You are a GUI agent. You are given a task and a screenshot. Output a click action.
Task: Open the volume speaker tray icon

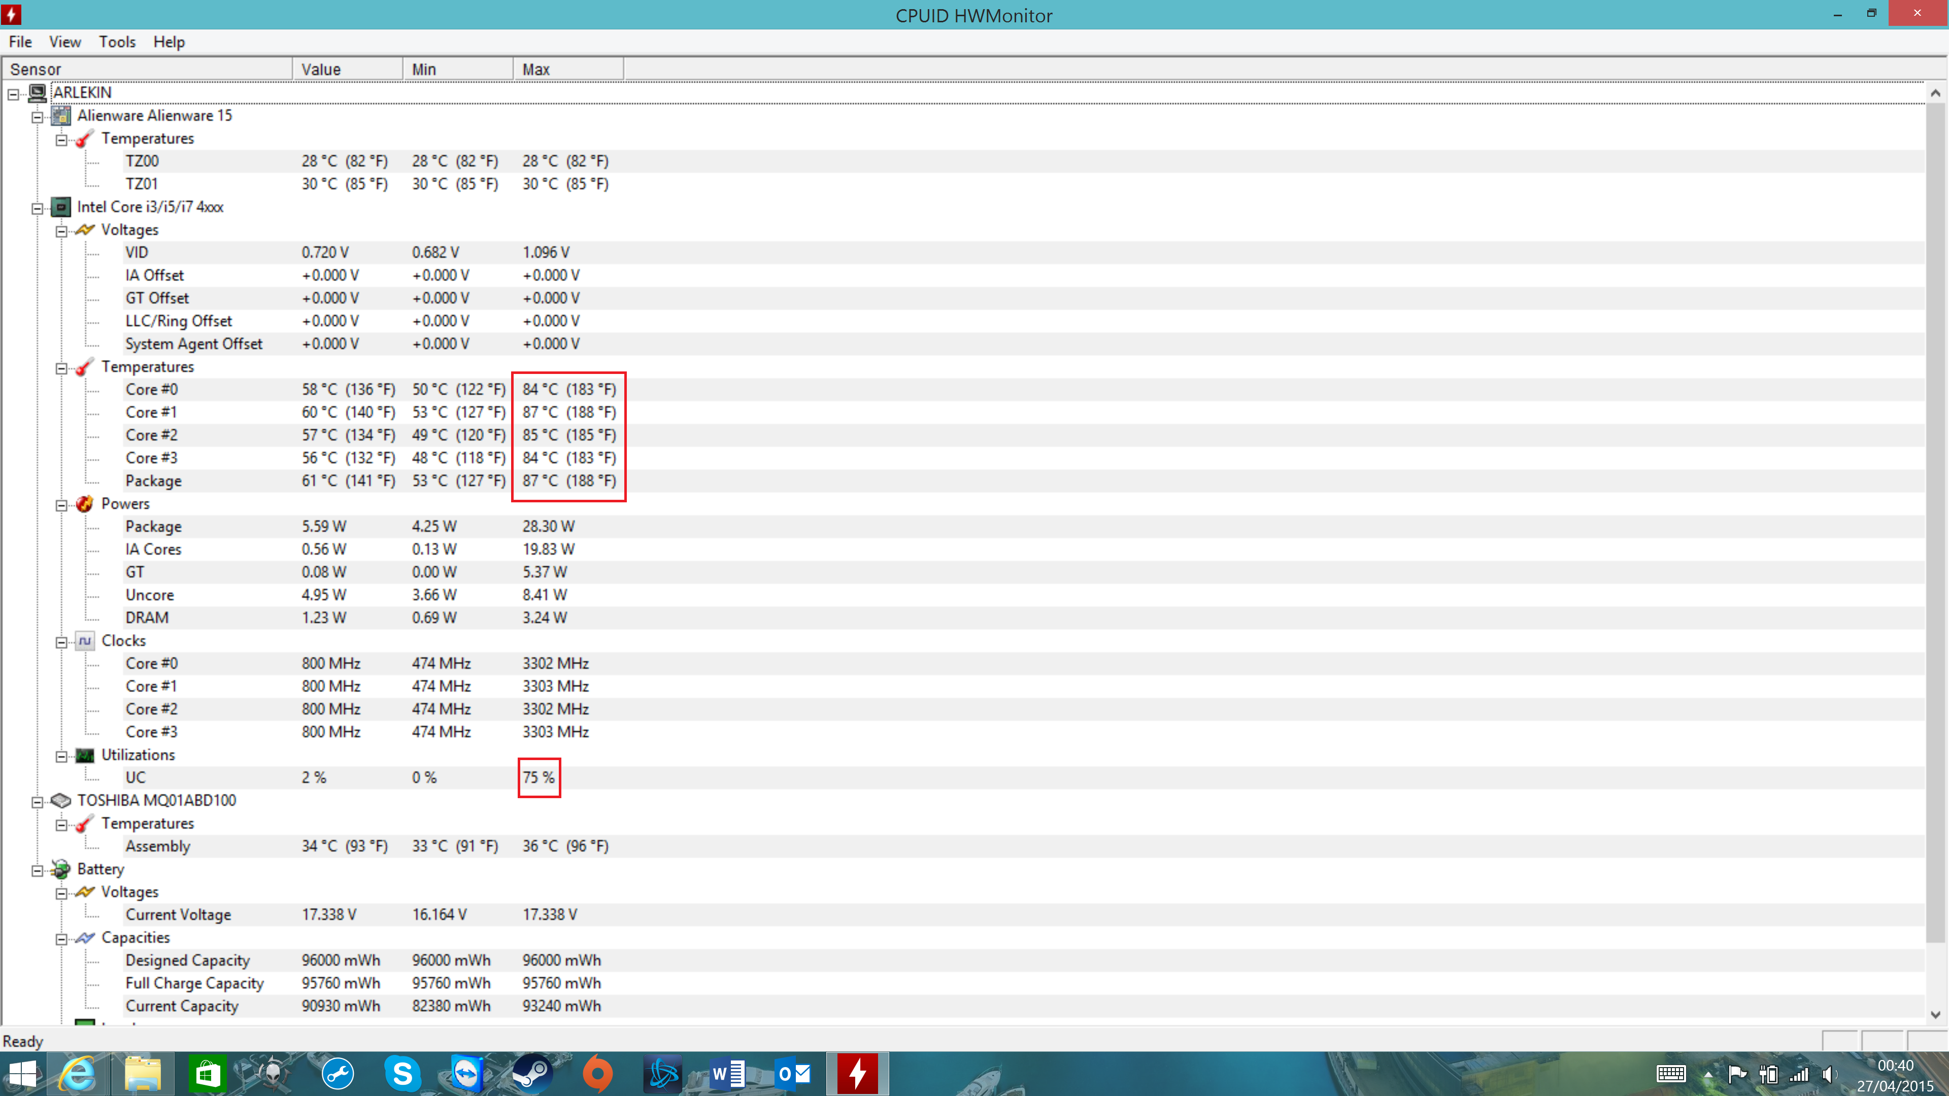point(1829,1074)
